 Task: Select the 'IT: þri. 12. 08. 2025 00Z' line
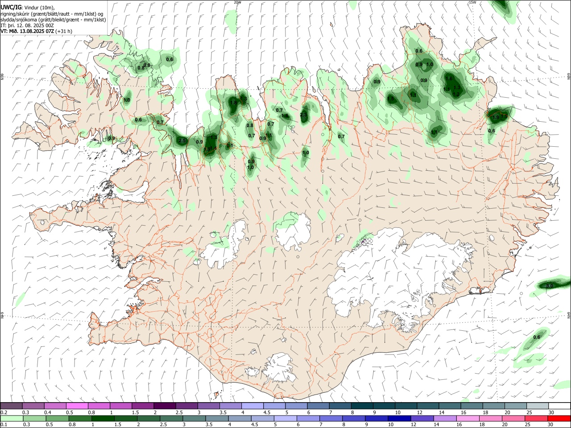point(27,25)
